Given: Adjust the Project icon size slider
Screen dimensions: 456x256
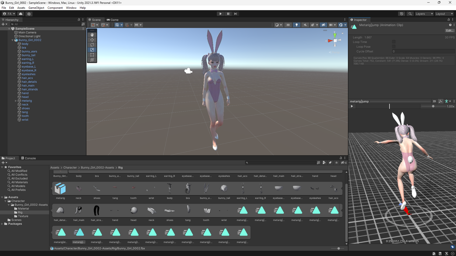Looking at the screenshot, I should [338, 248].
